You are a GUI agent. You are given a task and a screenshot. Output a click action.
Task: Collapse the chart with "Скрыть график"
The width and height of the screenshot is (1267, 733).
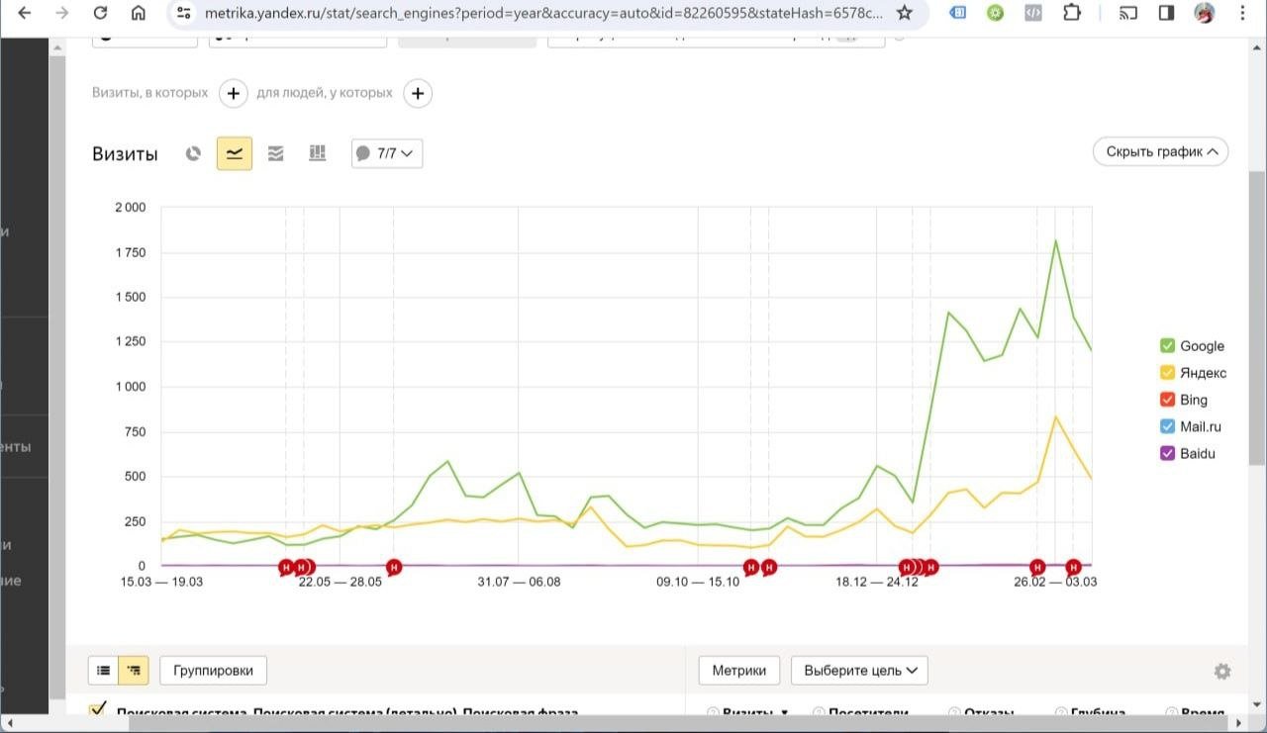coord(1160,151)
